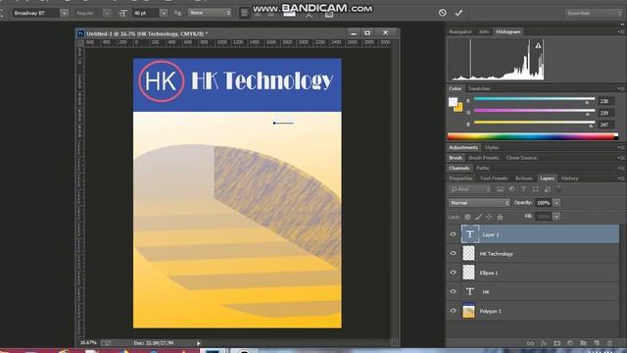
Task: Toggle lock transparent pixels
Action: pos(467,217)
